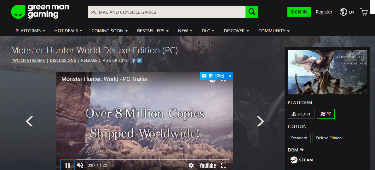Open the DISCUSSIONS link
Viewport: 375px width, 170px height.
coord(63,61)
